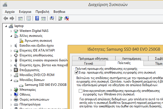Select Άγνωστη συσκευή tree entry text
163x109 pixels.
coord(38,41)
